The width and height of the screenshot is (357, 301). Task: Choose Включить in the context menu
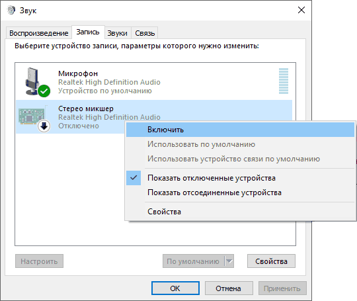240,130
